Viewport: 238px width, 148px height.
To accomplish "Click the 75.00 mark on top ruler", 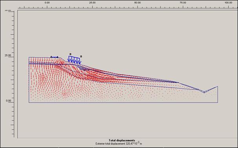I will click(x=183, y=3).
